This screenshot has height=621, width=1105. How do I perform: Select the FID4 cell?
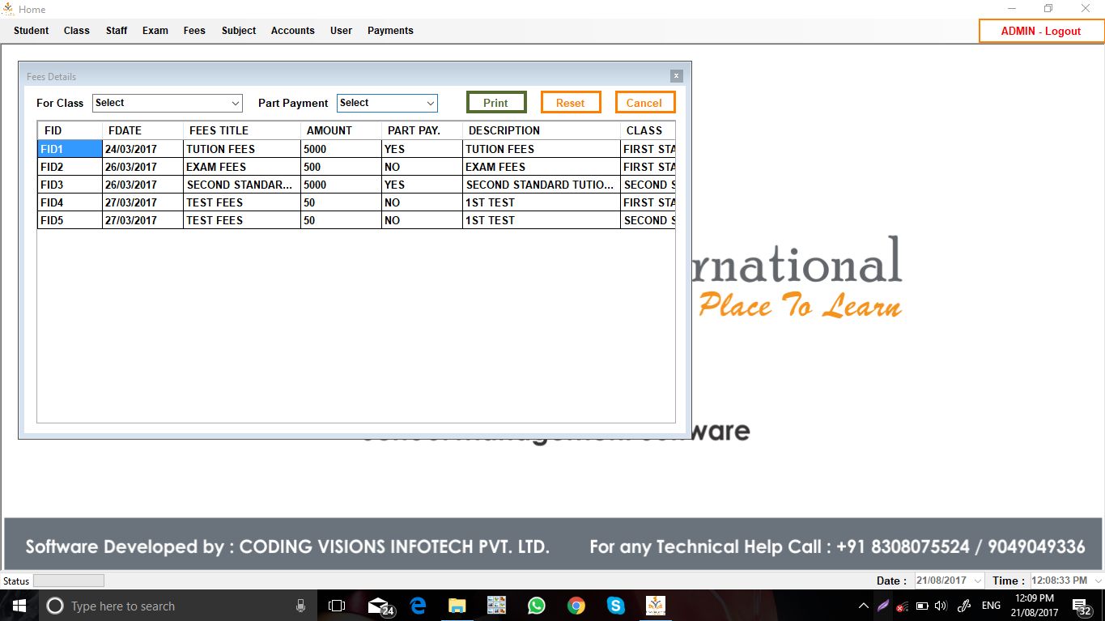[x=70, y=202]
